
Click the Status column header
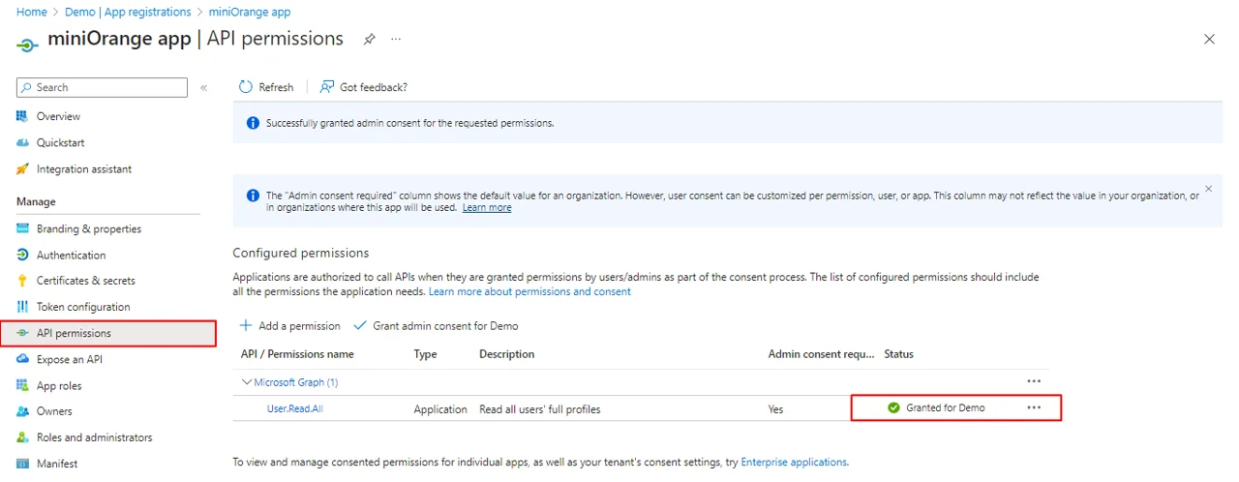pos(898,354)
